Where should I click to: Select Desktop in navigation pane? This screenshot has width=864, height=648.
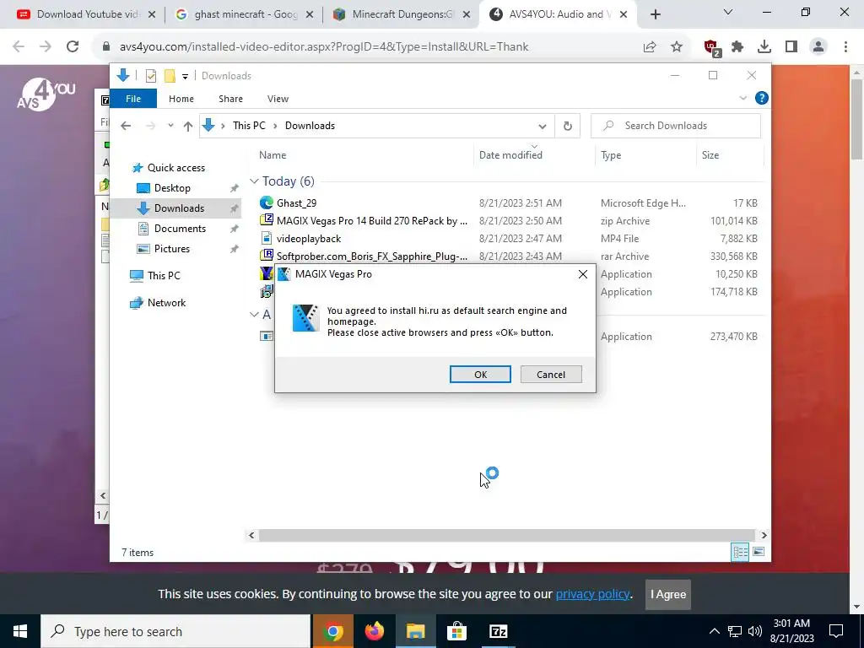tap(172, 188)
